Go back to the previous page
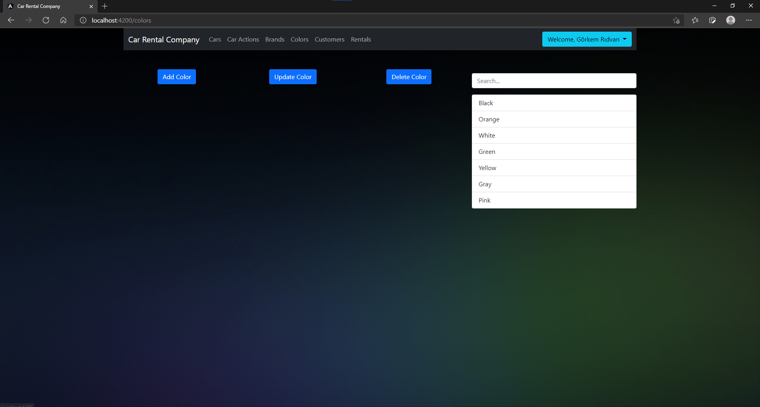 pyautogui.click(x=11, y=20)
